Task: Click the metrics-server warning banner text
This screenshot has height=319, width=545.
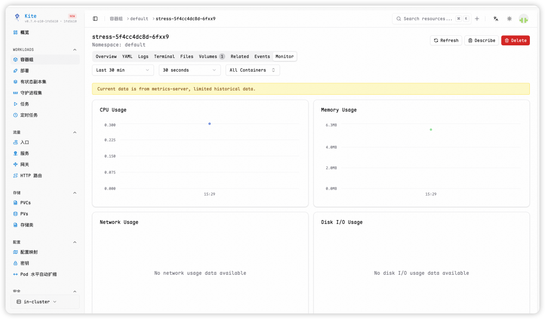Action: [x=176, y=89]
